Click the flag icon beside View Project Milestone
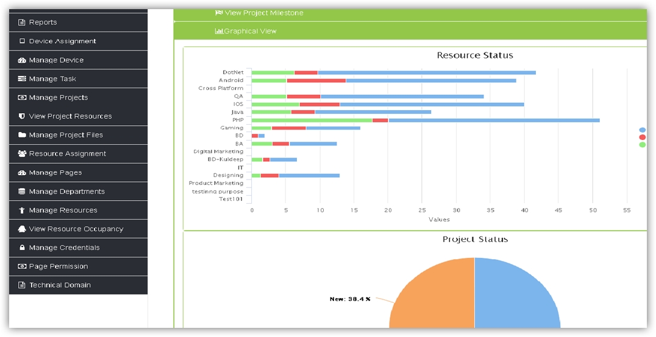Viewport: 656px width, 337px height. (x=219, y=13)
